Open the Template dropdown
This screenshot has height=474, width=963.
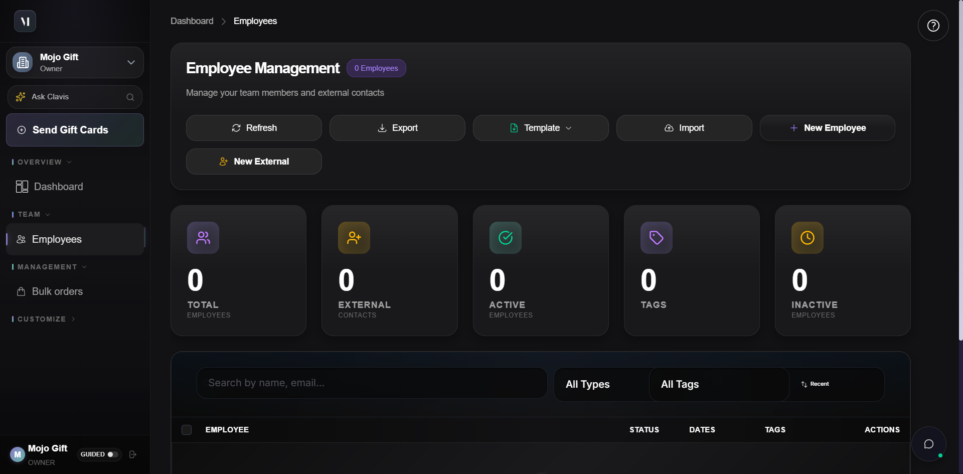(541, 128)
